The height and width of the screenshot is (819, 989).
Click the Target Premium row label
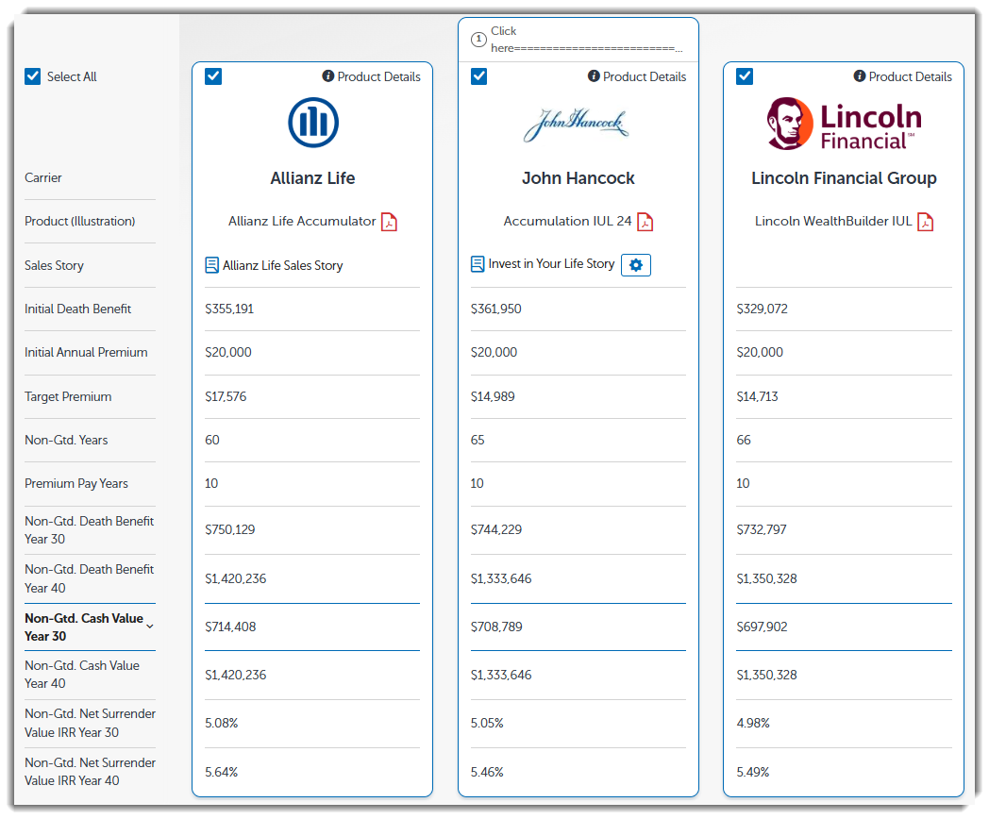[68, 396]
